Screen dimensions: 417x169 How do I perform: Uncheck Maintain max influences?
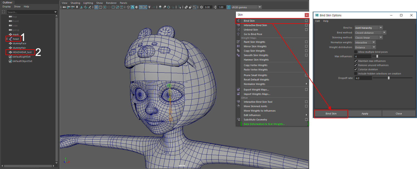[356, 61]
